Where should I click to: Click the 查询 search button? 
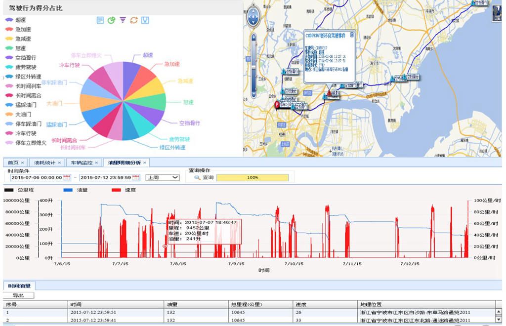pos(204,177)
